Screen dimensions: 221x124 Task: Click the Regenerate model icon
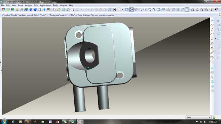click(110, 10)
